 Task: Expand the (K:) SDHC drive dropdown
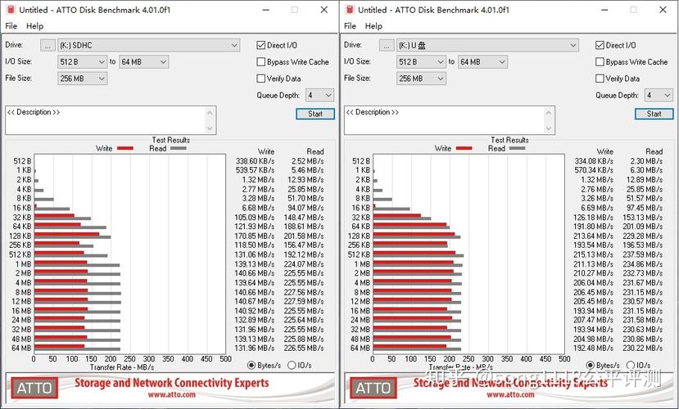[x=148, y=45]
